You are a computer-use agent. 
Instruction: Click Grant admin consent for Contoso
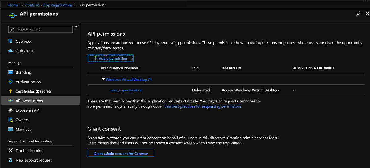tap(121, 153)
